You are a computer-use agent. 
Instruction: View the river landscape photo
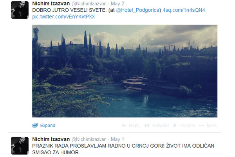(125, 71)
